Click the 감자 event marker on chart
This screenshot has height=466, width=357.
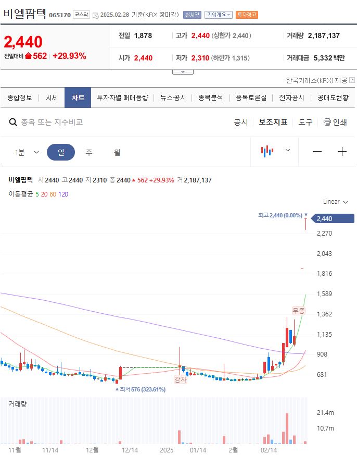tap(181, 379)
